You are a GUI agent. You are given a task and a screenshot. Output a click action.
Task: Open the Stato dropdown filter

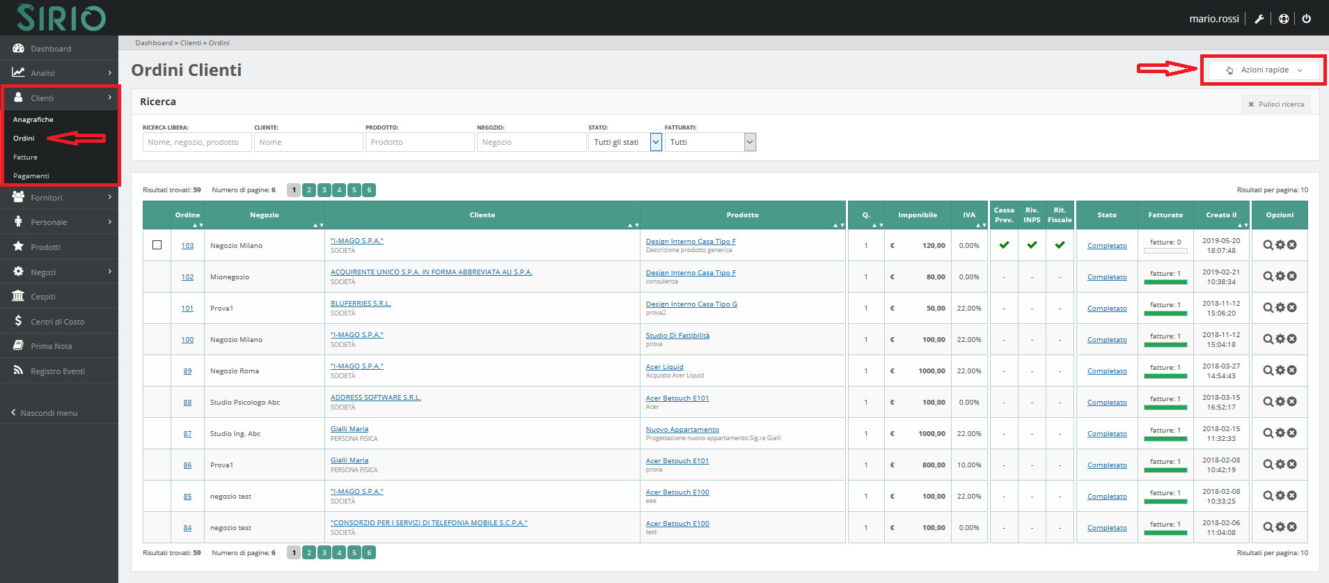click(x=624, y=142)
